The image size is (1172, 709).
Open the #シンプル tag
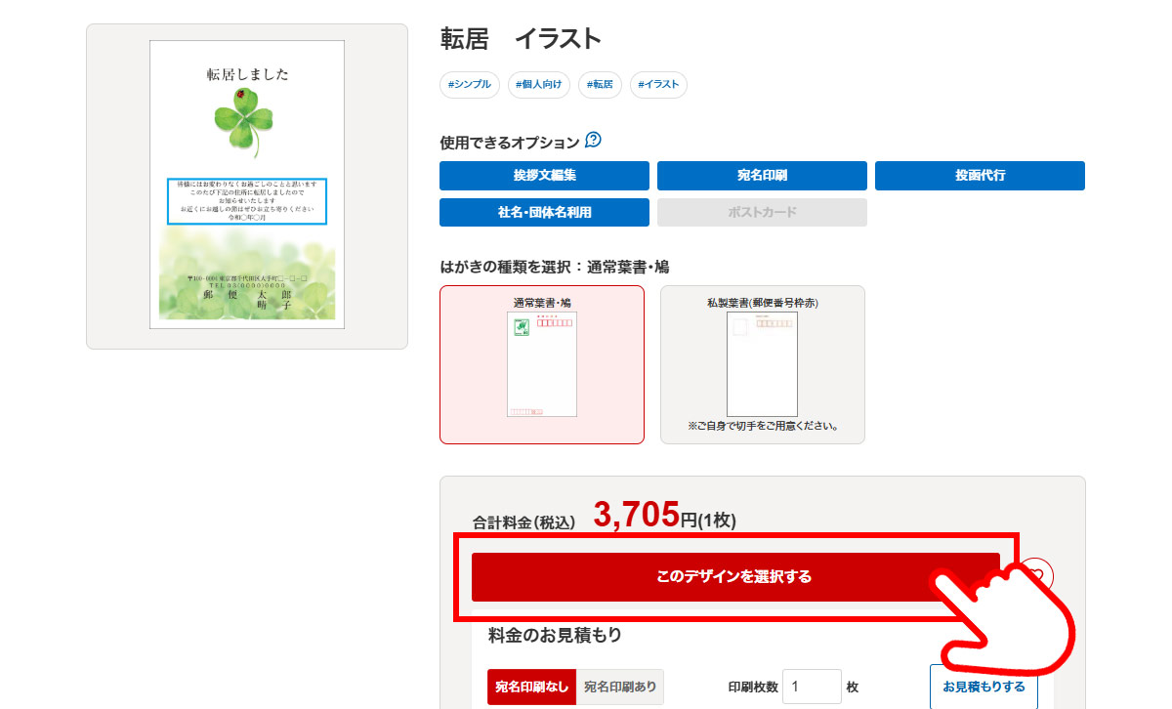tap(470, 85)
